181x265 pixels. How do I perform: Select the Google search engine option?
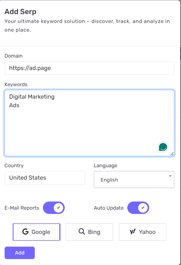click(36, 232)
